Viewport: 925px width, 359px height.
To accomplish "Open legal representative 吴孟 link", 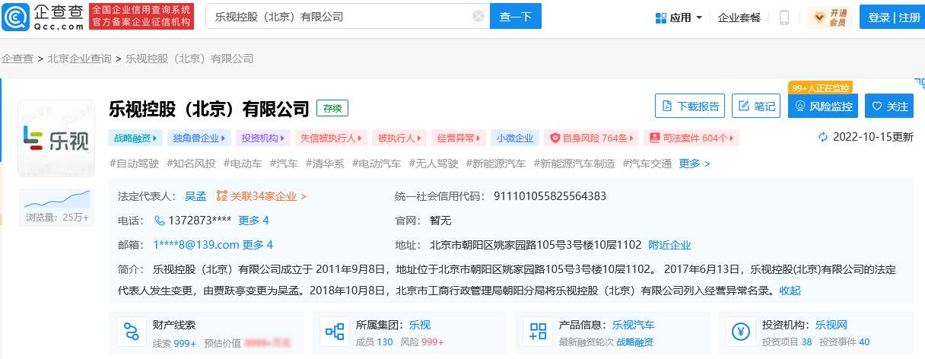I will click(195, 196).
